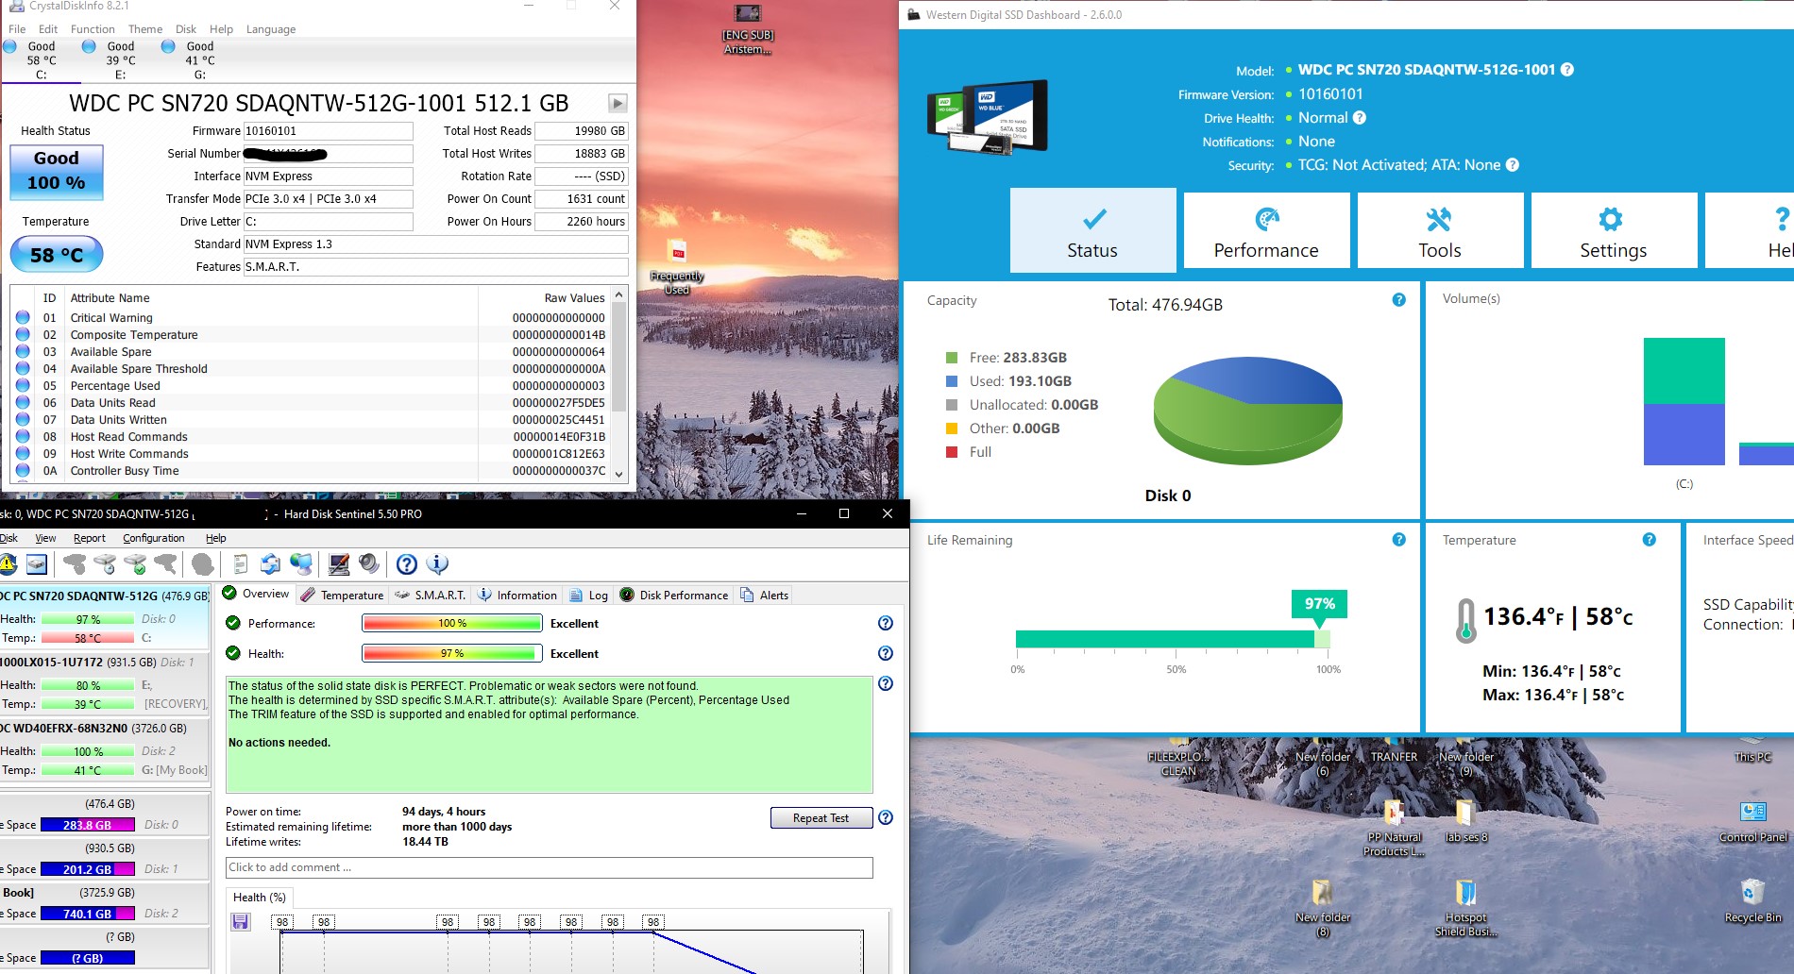The image size is (1794, 974).
Task: Select the Percentage Used attribute row
Action: point(312,386)
